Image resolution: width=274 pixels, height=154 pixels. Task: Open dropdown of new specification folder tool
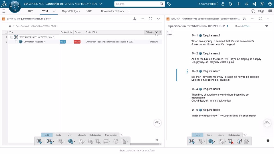pos(43,141)
